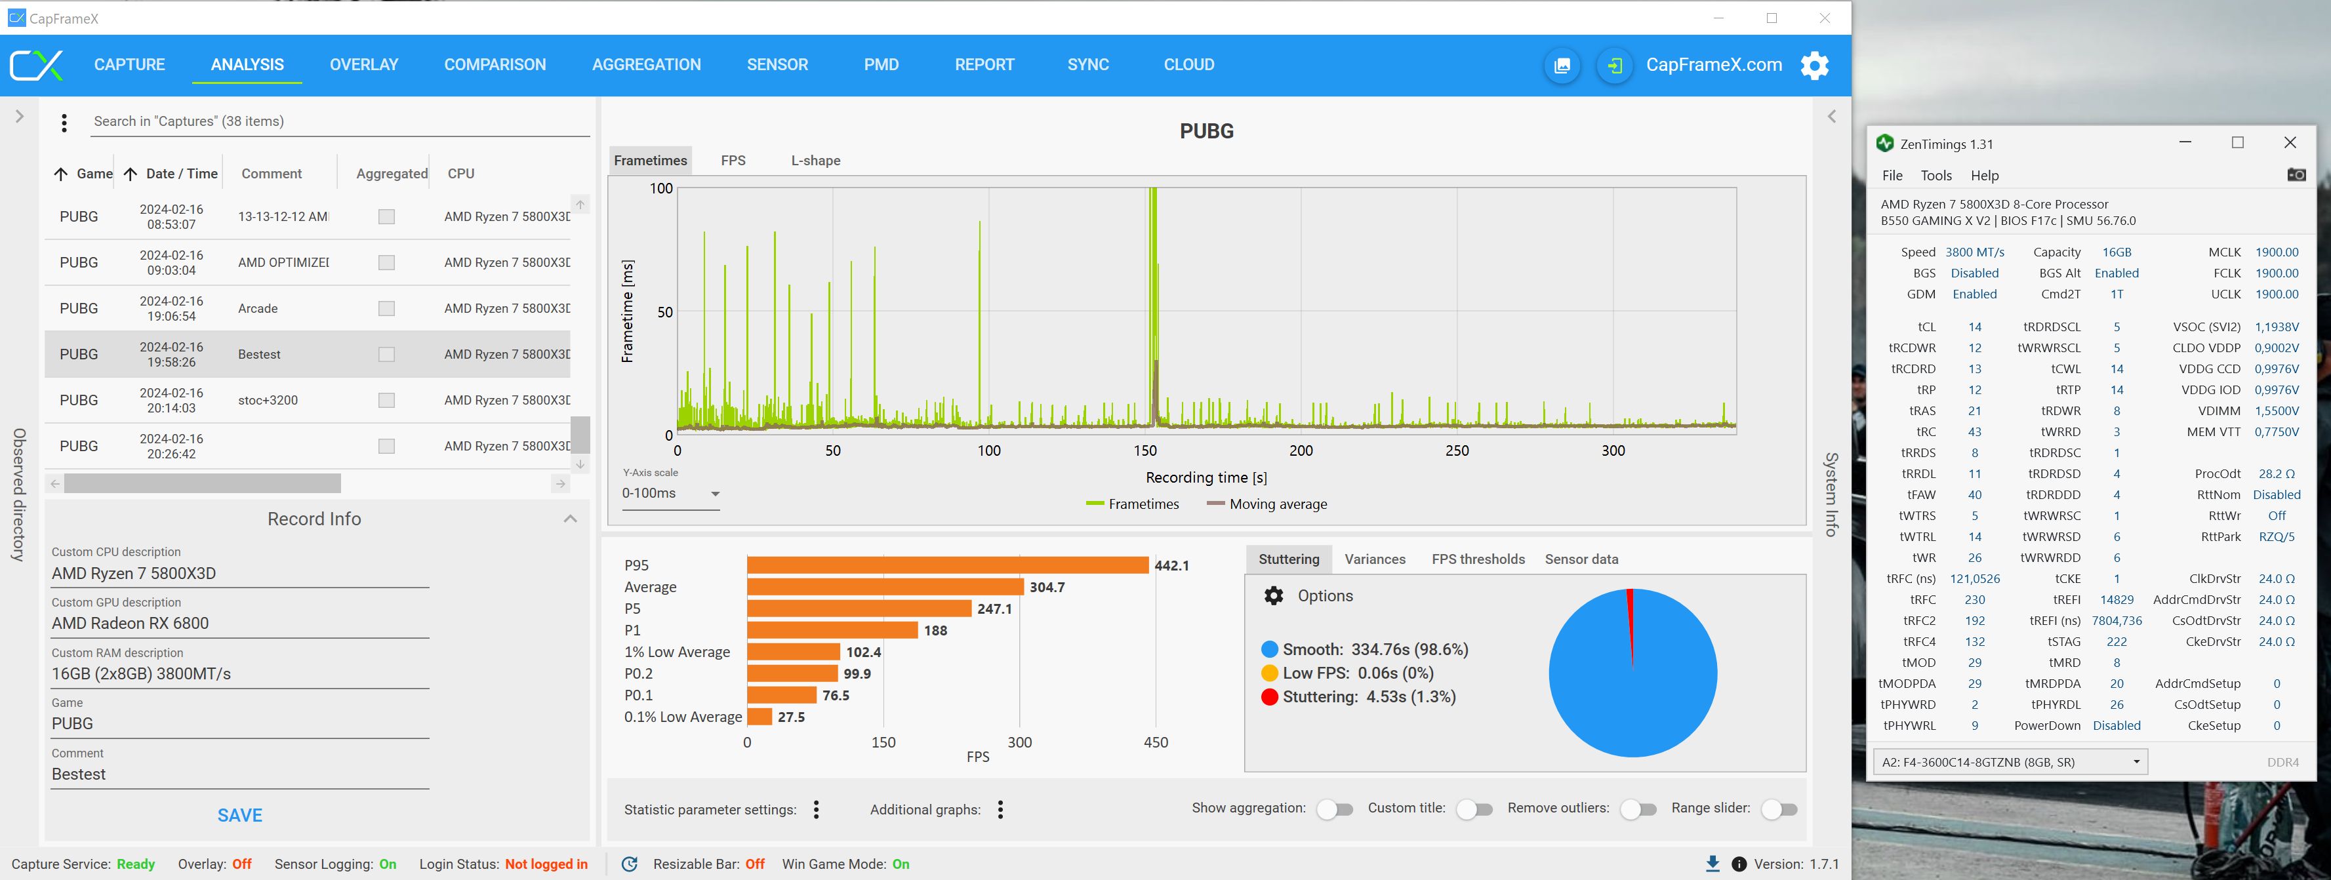Click the Date / Time sort arrow
This screenshot has height=880, width=2331.
click(131, 174)
